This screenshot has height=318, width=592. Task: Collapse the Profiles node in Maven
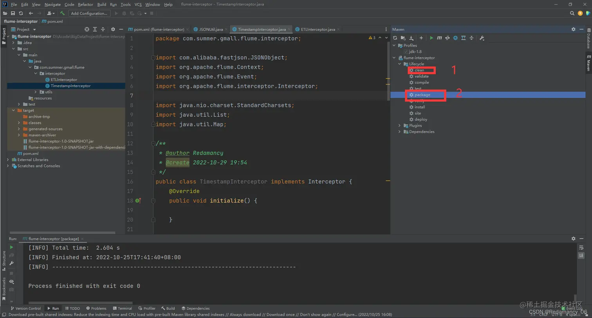pyautogui.click(x=394, y=45)
